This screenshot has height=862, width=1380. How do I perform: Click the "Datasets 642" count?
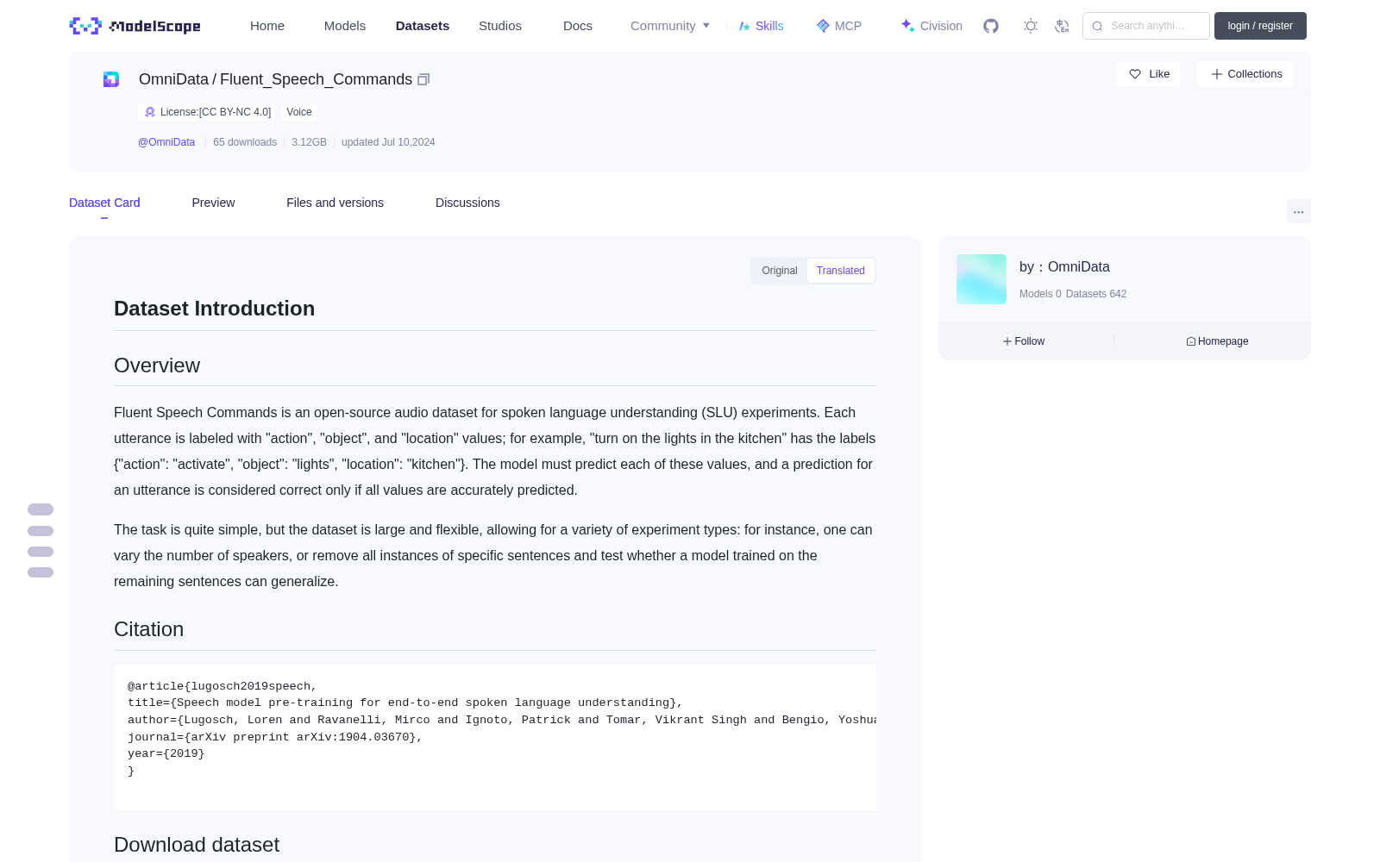pyautogui.click(x=1096, y=294)
